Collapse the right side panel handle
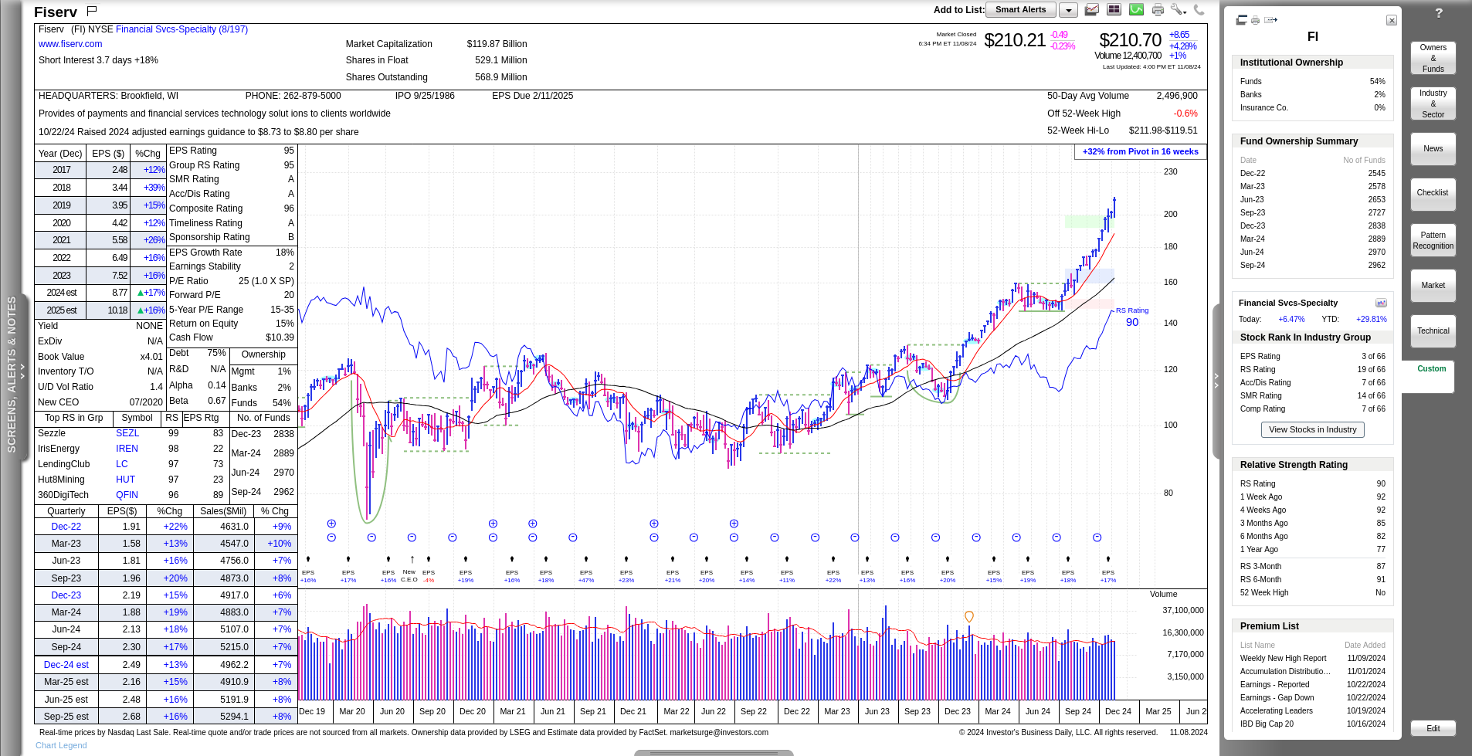The width and height of the screenshot is (1472, 756). coord(1216,381)
